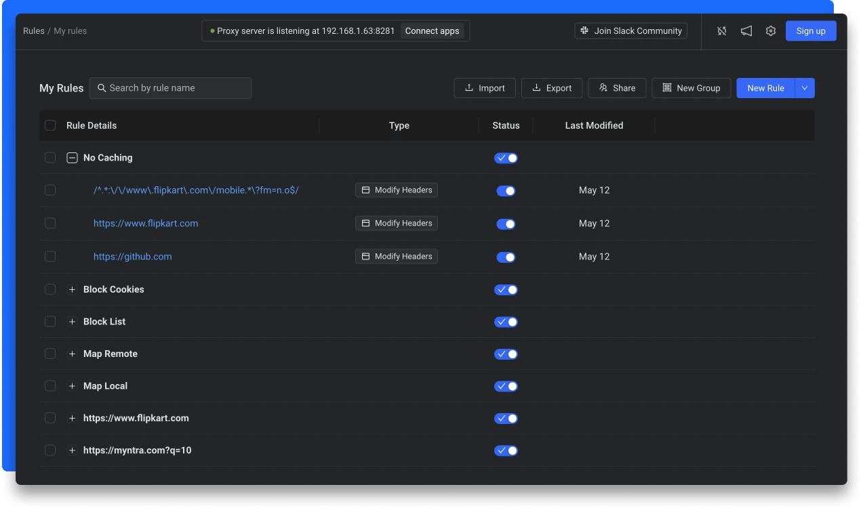863x510 pixels.
Task: Open the flipkart mobile regex rule link
Action: [x=196, y=190]
